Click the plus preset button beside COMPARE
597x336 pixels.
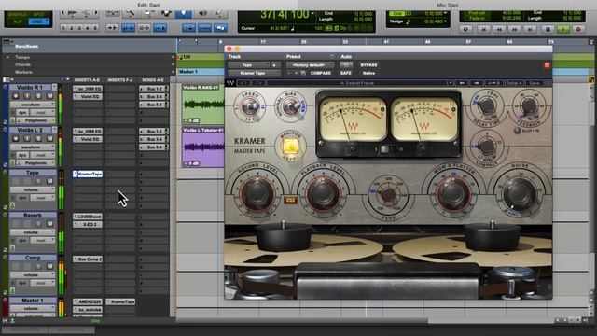coord(297,73)
